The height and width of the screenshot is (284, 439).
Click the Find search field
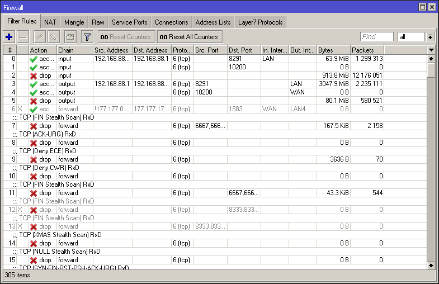(376, 37)
